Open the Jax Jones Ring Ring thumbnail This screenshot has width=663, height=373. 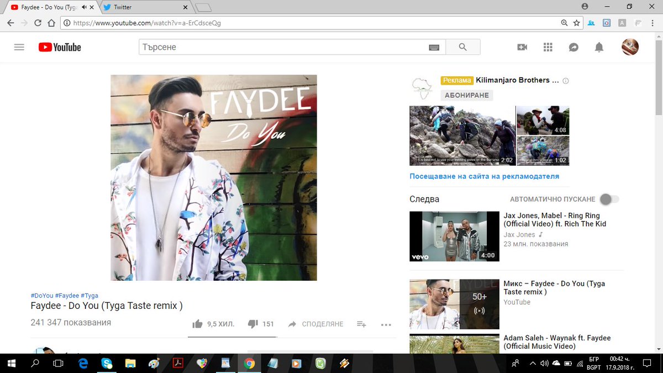454,237
